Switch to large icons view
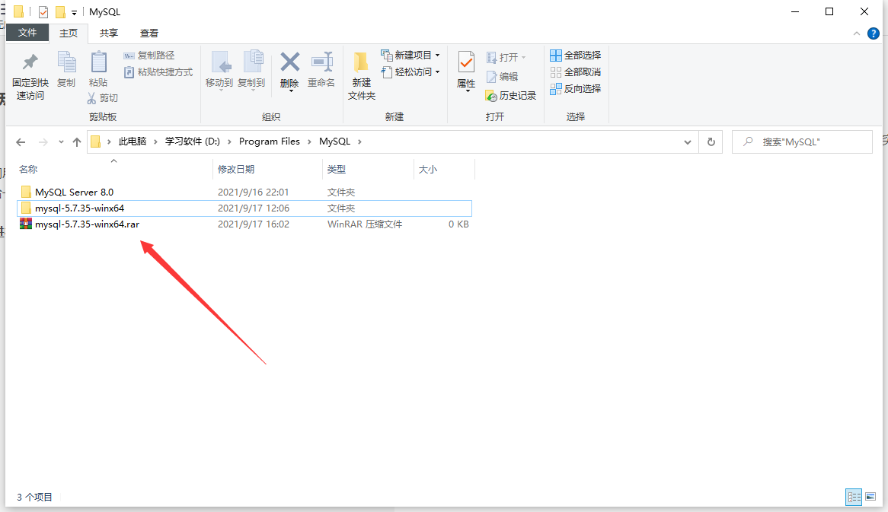Viewport: 888px width, 512px height. coord(870,498)
